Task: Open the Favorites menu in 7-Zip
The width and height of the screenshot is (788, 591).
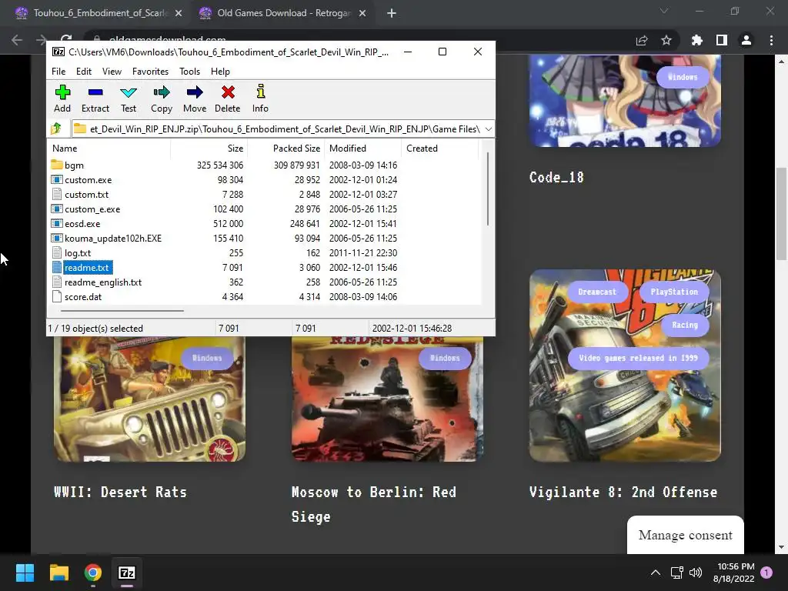Action: click(x=150, y=72)
